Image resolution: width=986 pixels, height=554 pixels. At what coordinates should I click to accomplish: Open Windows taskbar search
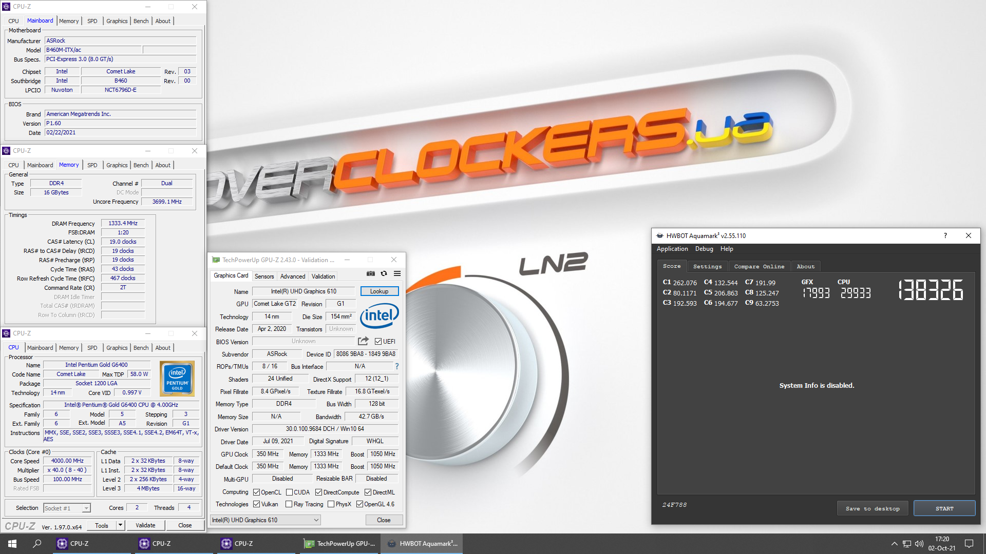click(37, 544)
